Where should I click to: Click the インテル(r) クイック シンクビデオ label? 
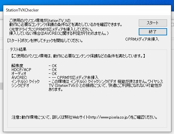coord(25,83)
